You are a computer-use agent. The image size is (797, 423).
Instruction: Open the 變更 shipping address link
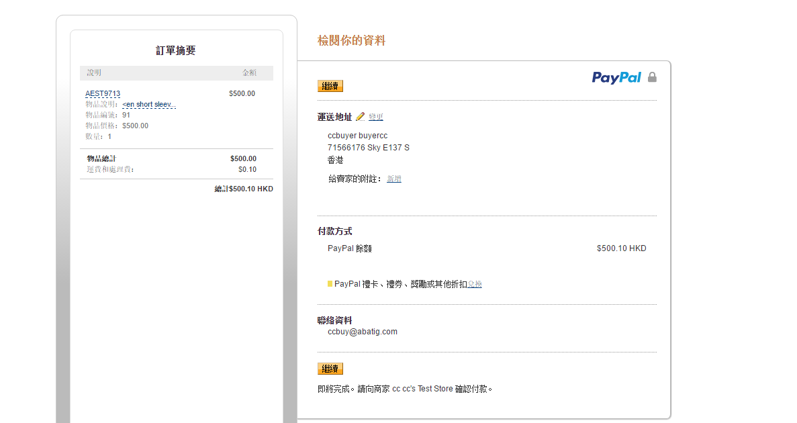(376, 117)
